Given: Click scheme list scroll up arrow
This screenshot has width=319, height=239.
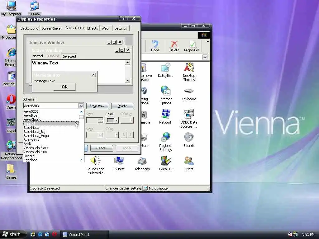Looking at the screenshot, I should point(81,112).
